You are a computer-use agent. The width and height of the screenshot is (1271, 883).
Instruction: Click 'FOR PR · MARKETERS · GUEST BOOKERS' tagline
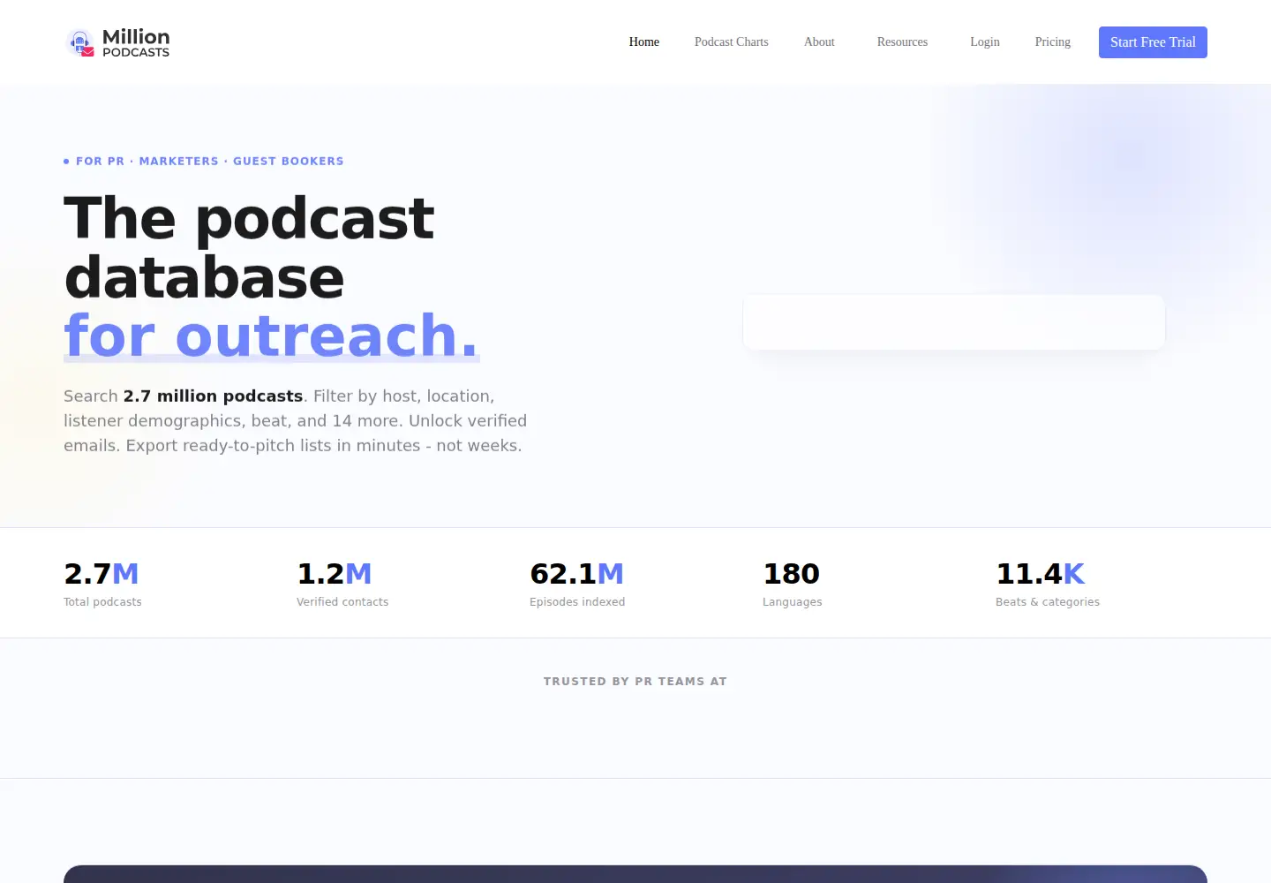click(x=204, y=161)
